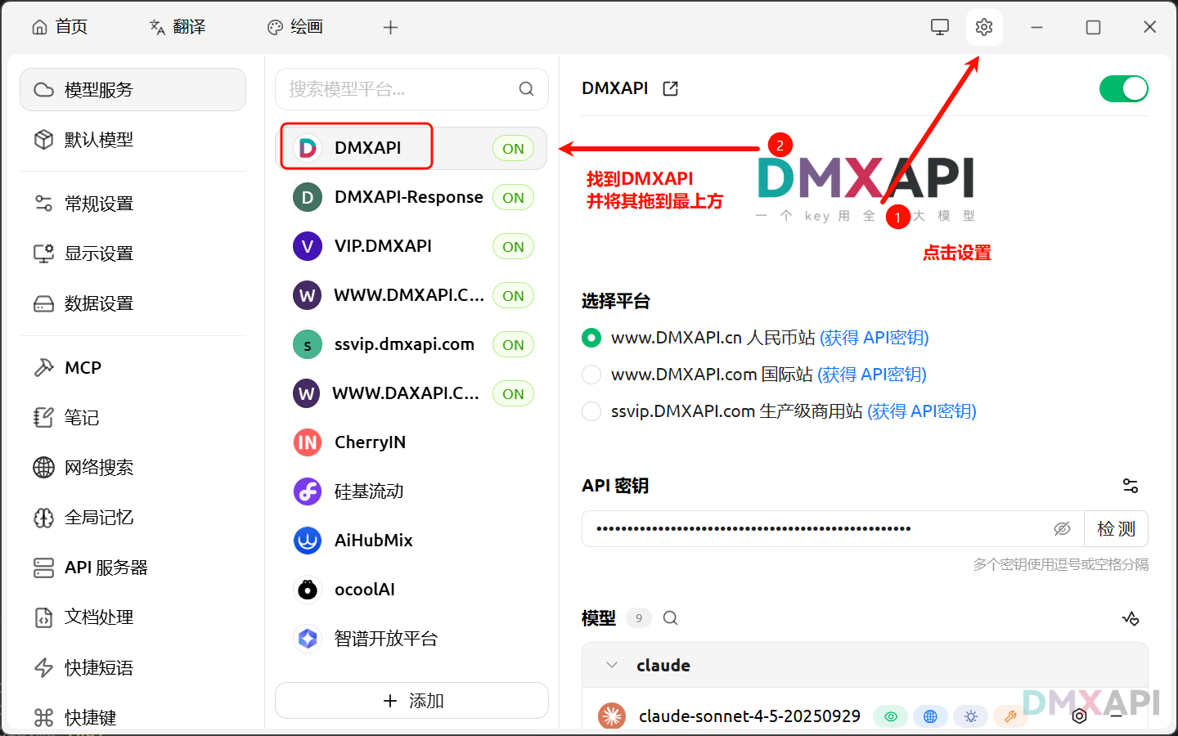Switch to the 翻译 tab
The height and width of the screenshot is (736, 1178).
[178, 27]
